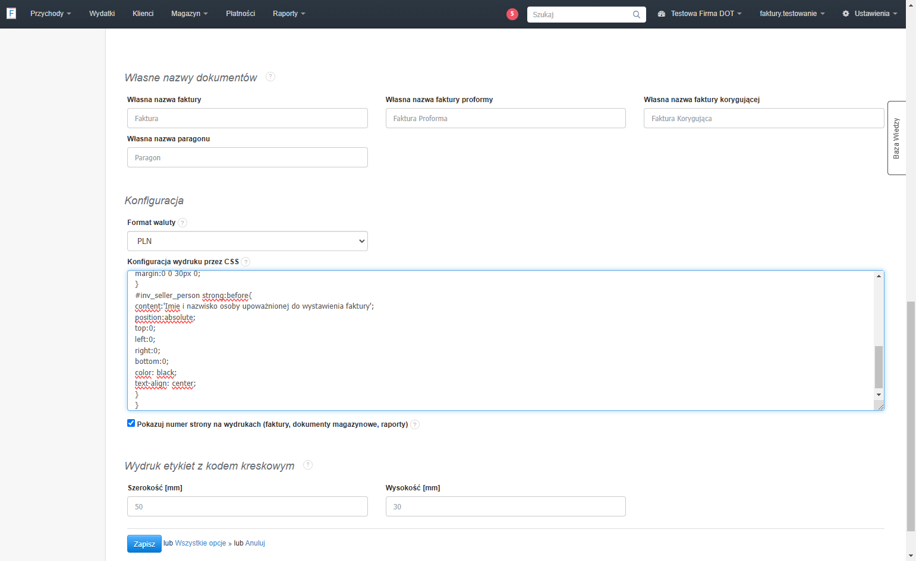Screen dimensions: 916x561
Task: Click the CSS textarea scrollbar thumb
Action: click(879, 367)
